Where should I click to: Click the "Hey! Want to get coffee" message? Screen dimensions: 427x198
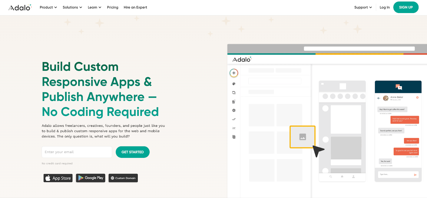[x=392, y=109]
